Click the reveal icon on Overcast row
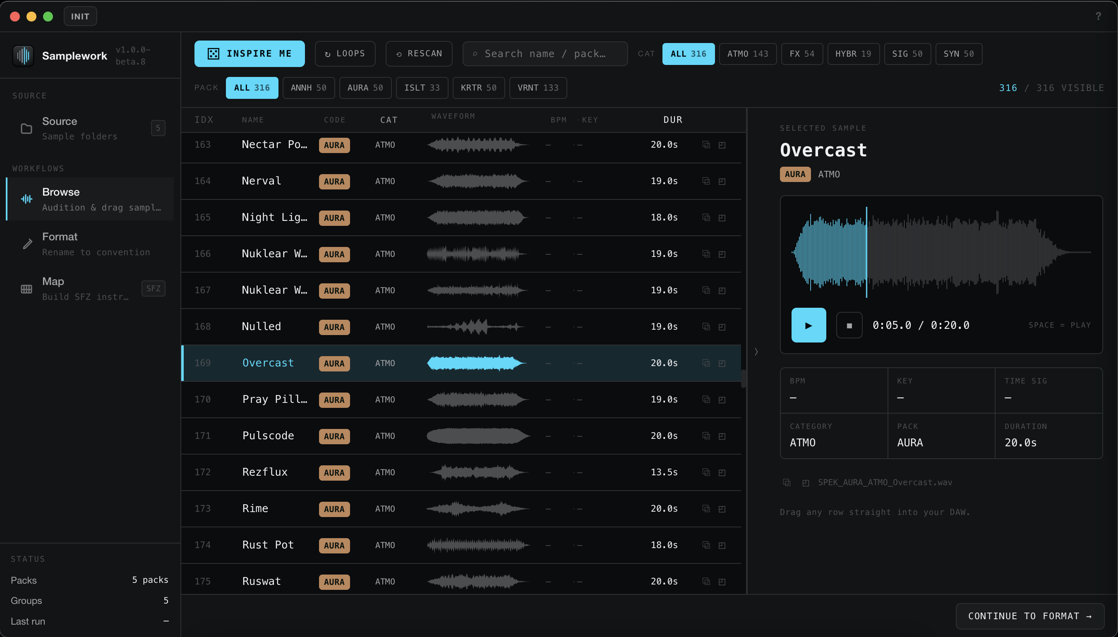Screen dimensions: 1118x637 click(x=722, y=363)
